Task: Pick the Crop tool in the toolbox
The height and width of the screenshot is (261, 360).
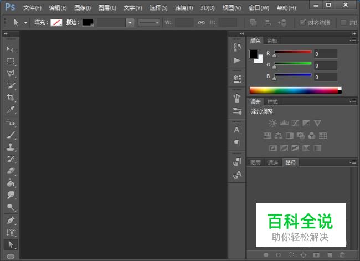Action: point(11,98)
